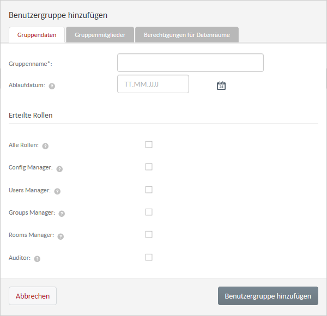
Task: Click the Abbrechen button
Action: pos(33,296)
